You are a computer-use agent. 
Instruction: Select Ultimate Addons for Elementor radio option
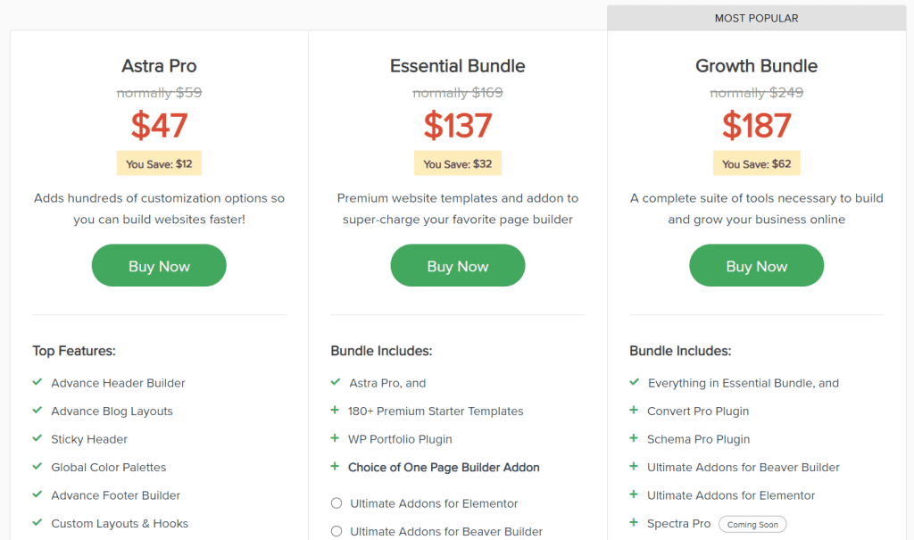(337, 503)
